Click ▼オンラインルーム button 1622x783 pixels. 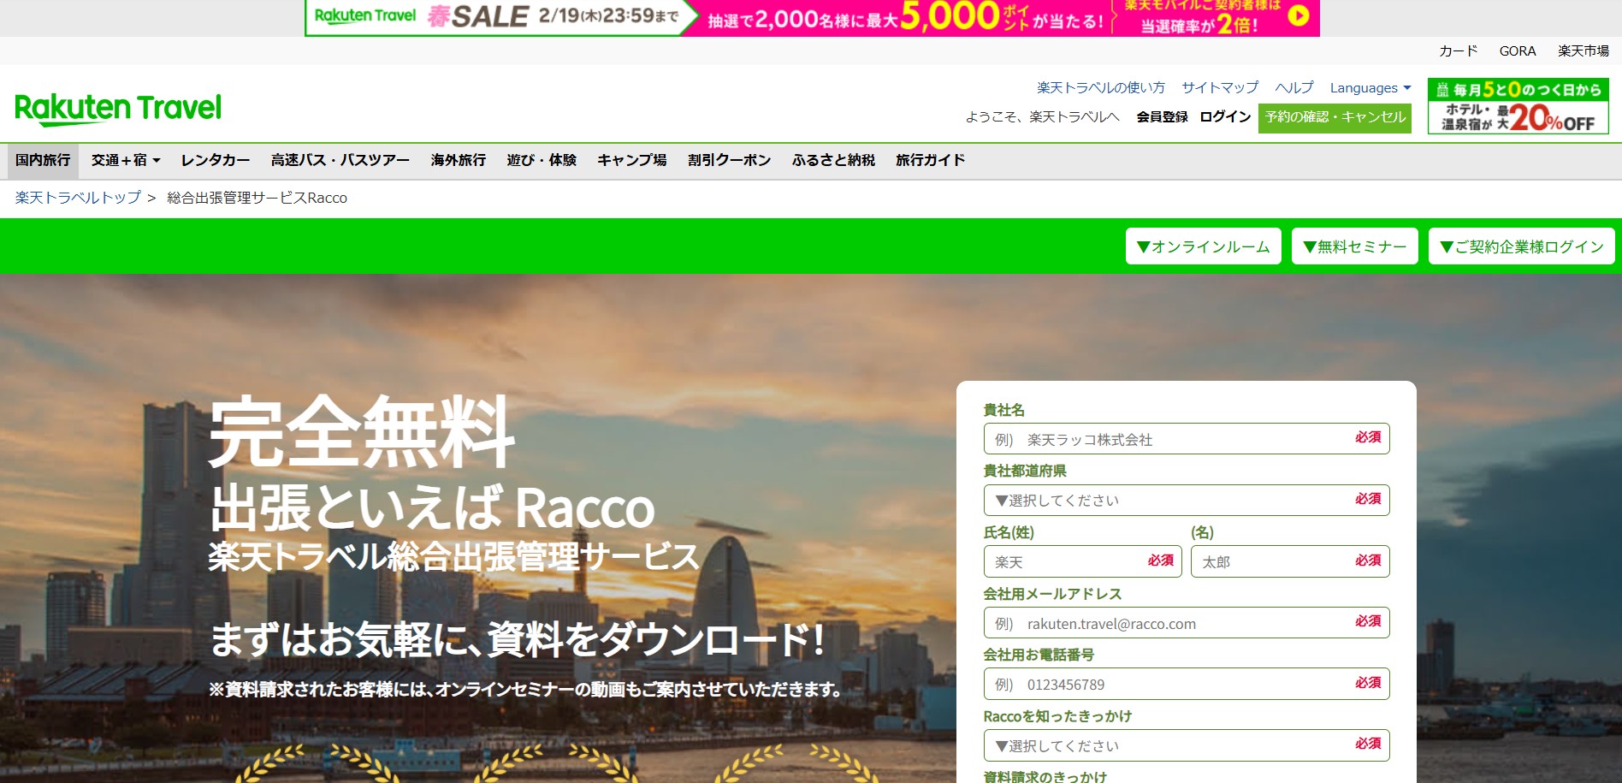pos(1203,246)
